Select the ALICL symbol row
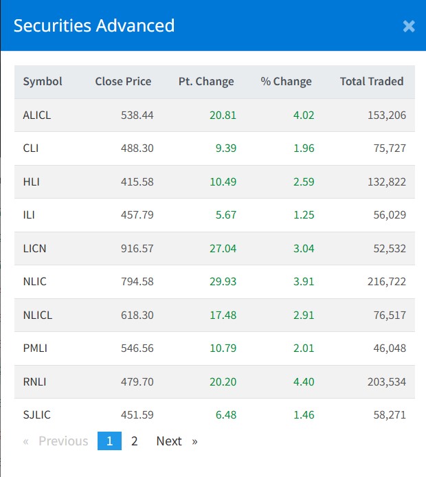This screenshot has height=477, width=426. point(37,115)
